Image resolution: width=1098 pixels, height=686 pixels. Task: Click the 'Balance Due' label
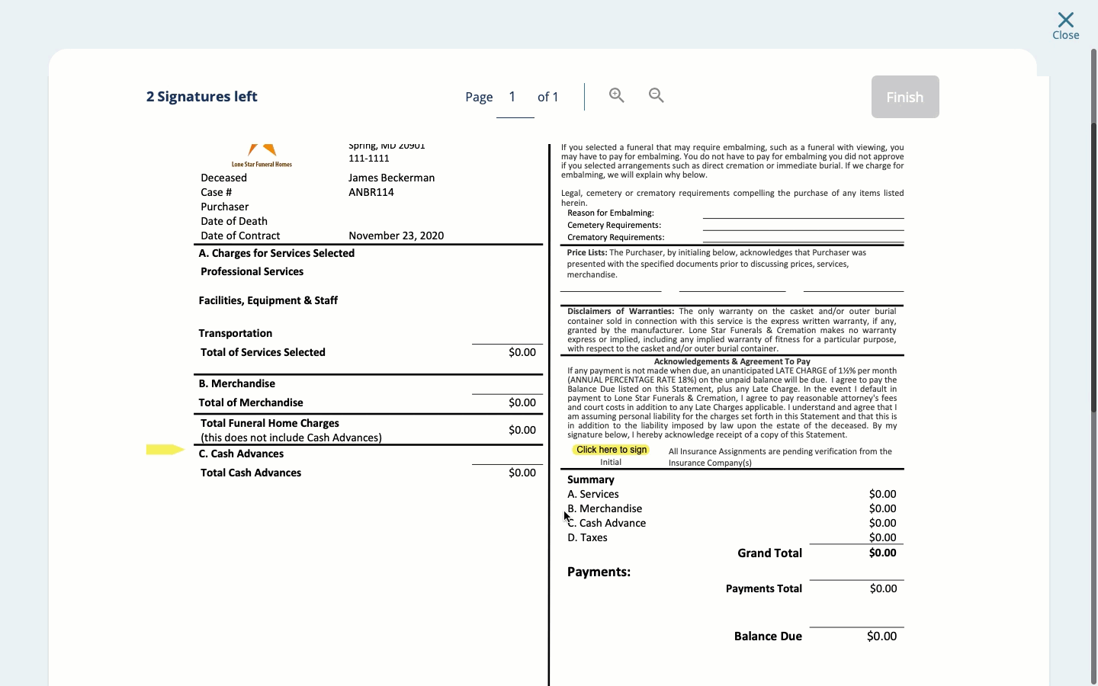(x=768, y=636)
